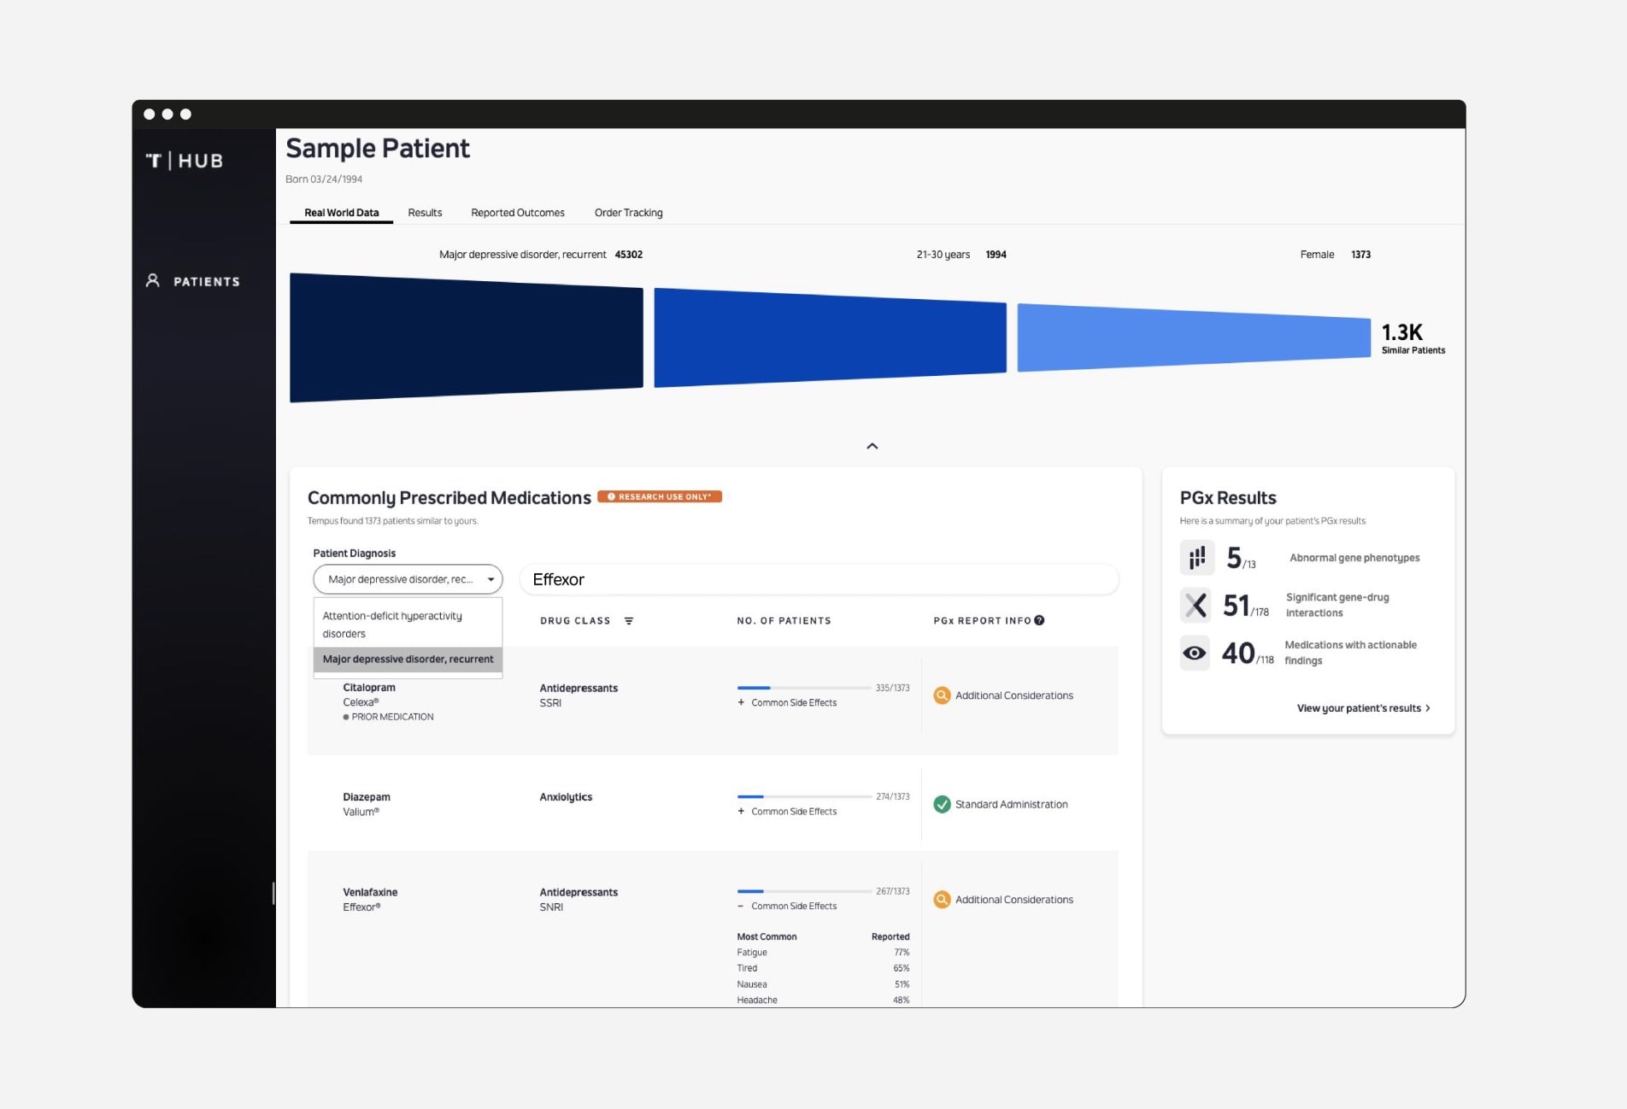
Task: Click the PGx Report Info help icon
Action: tap(1039, 620)
